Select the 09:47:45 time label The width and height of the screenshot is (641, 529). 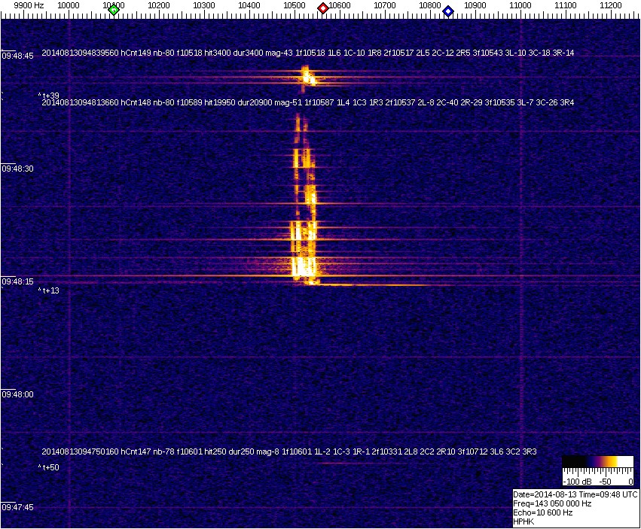coord(17,507)
